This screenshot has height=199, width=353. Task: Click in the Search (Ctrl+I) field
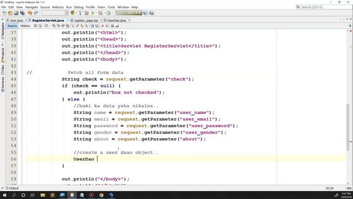tap(324, 7)
